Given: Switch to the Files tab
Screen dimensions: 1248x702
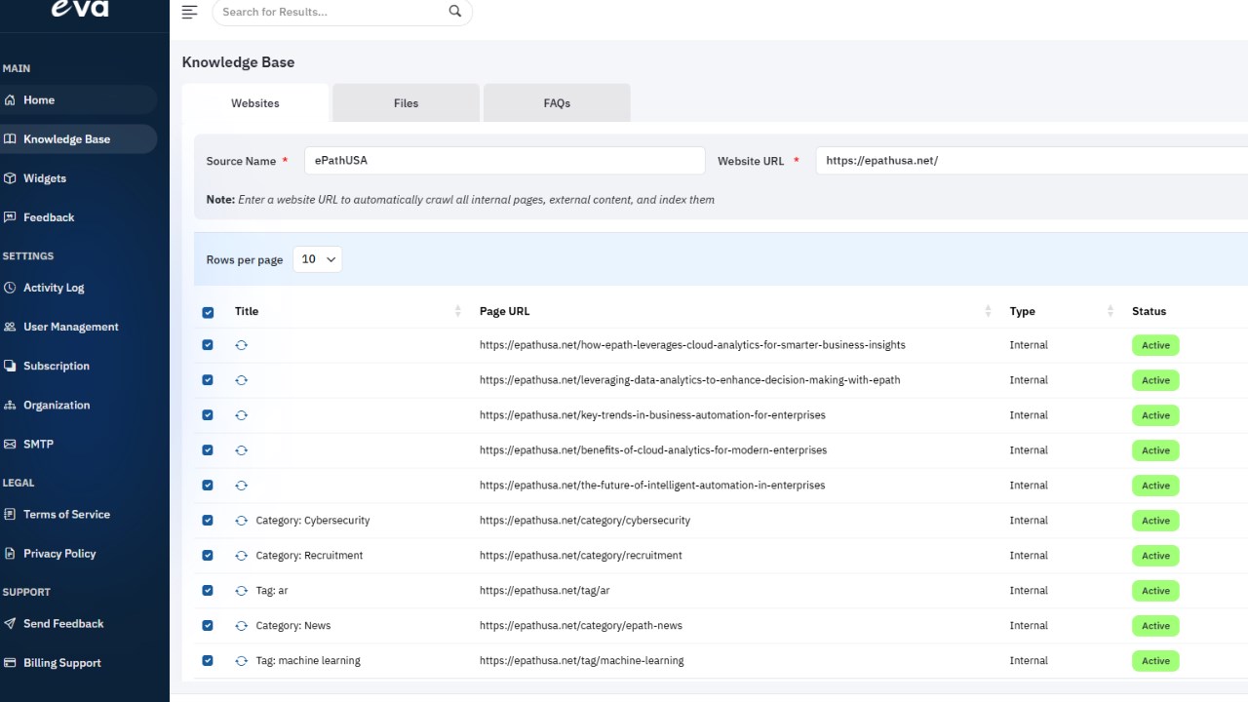Looking at the screenshot, I should tap(406, 103).
